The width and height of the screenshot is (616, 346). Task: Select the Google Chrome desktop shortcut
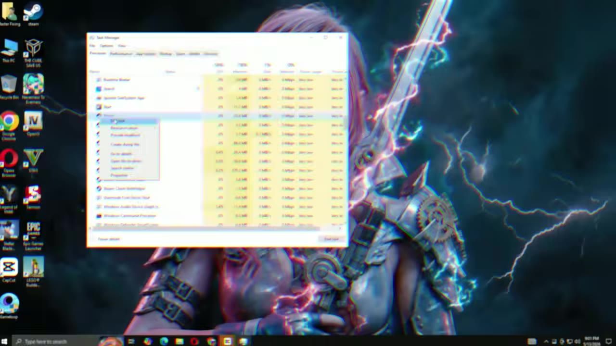(9, 126)
